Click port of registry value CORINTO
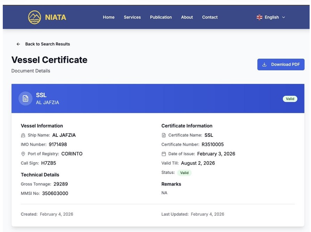311x232 pixels. (x=72, y=154)
